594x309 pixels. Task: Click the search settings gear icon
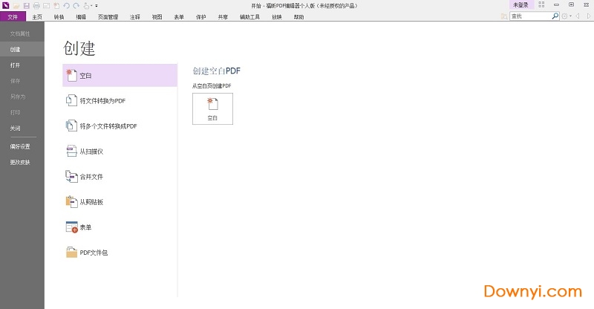coord(565,16)
